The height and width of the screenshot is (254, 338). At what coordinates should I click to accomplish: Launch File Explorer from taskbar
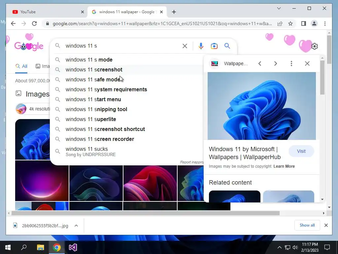[40, 247]
